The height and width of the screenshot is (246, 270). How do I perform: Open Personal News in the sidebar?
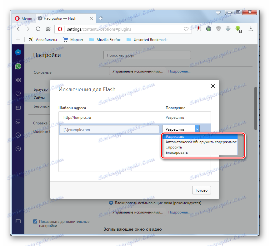(x=18, y=107)
